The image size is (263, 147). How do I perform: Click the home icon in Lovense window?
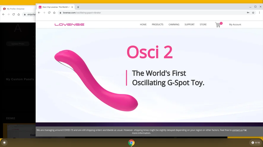54,13
